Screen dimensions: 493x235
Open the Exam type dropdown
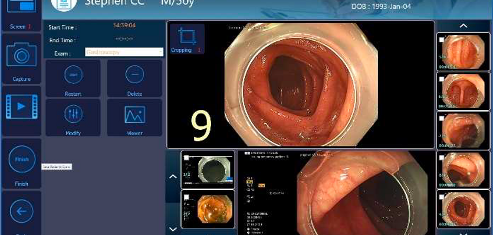[x=124, y=52]
